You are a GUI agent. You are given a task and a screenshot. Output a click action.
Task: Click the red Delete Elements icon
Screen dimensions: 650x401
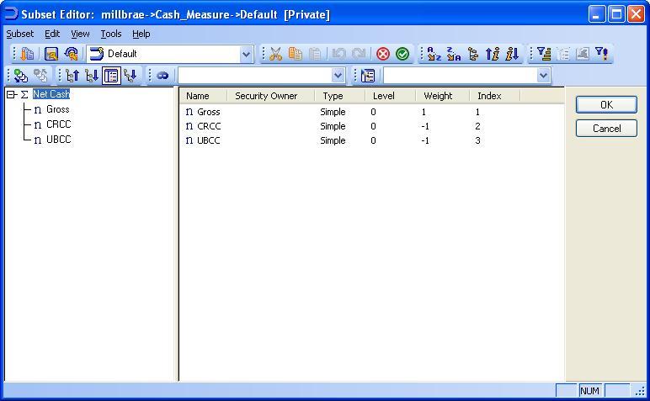(383, 54)
